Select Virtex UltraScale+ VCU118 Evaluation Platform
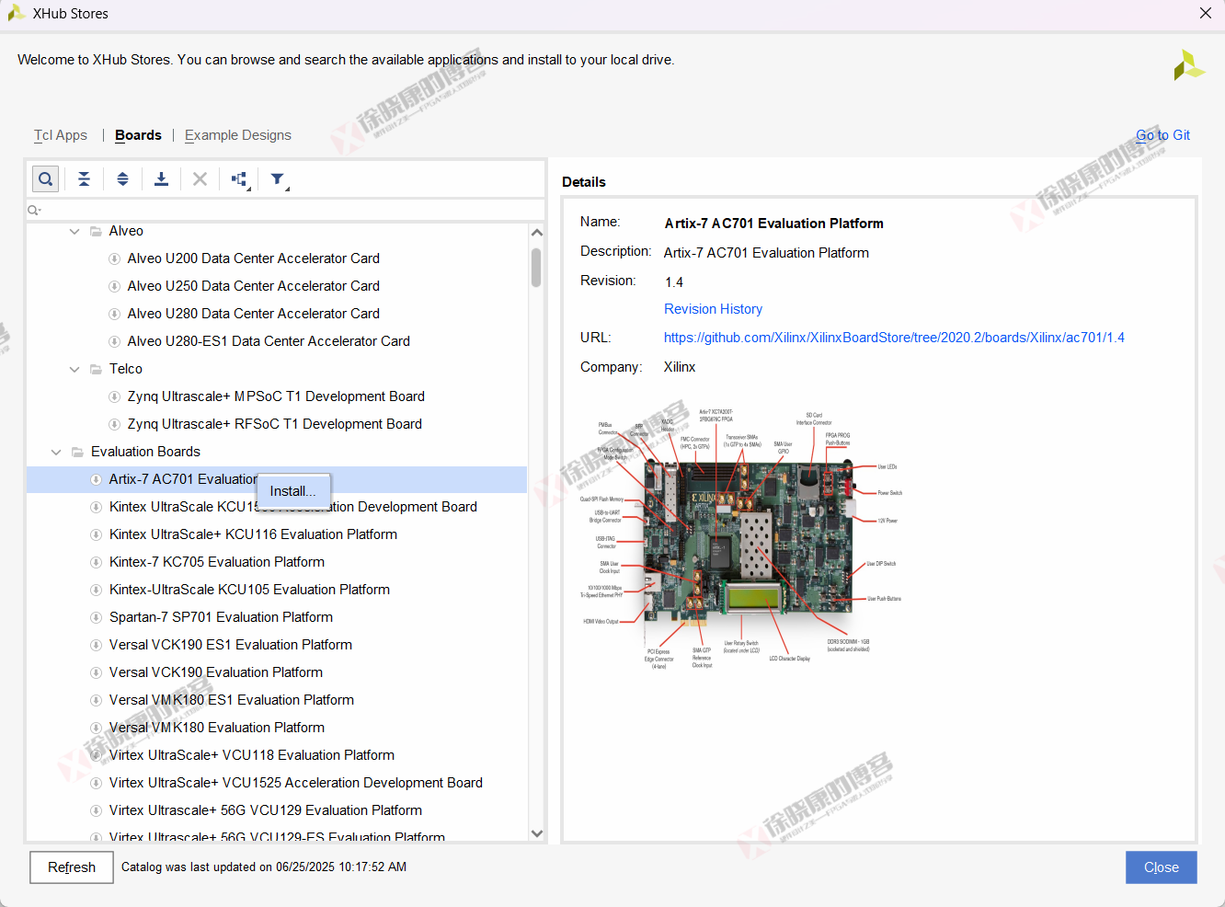1225x907 pixels. (x=252, y=755)
